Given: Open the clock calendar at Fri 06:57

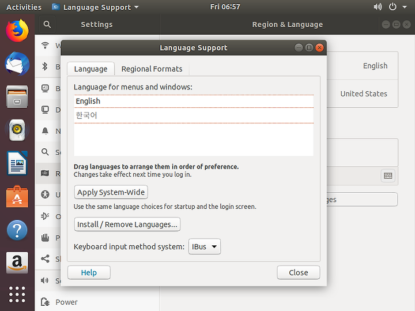Looking at the screenshot, I should [x=225, y=7].
